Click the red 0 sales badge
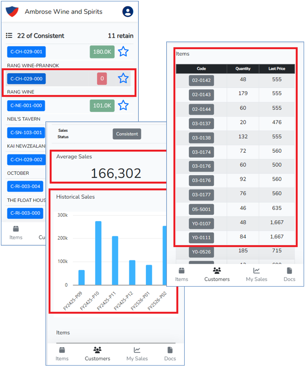Image resolution: width=305 pixels, height=367 pixels. click(102, 79)
